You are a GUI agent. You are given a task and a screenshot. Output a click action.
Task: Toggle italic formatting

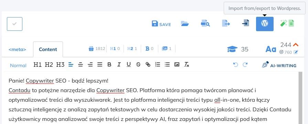[x=119, y=64]
